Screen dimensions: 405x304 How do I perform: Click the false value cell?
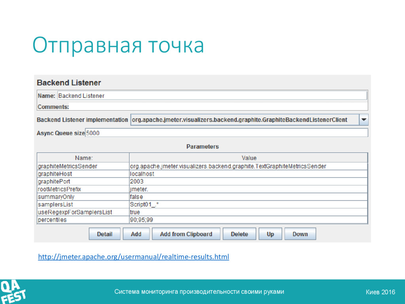(x=248, y=197)
